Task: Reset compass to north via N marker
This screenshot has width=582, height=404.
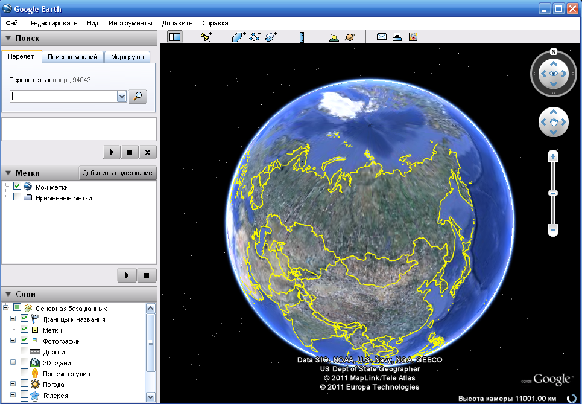Action: coord(554,52)
